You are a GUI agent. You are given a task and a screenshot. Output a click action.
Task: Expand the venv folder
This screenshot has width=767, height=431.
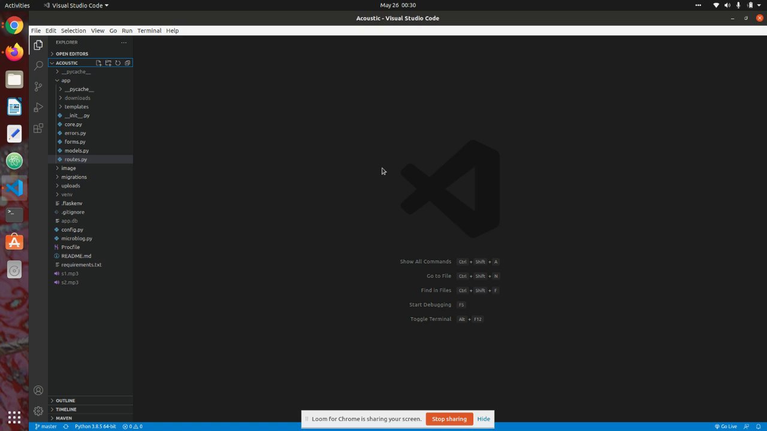90,195
